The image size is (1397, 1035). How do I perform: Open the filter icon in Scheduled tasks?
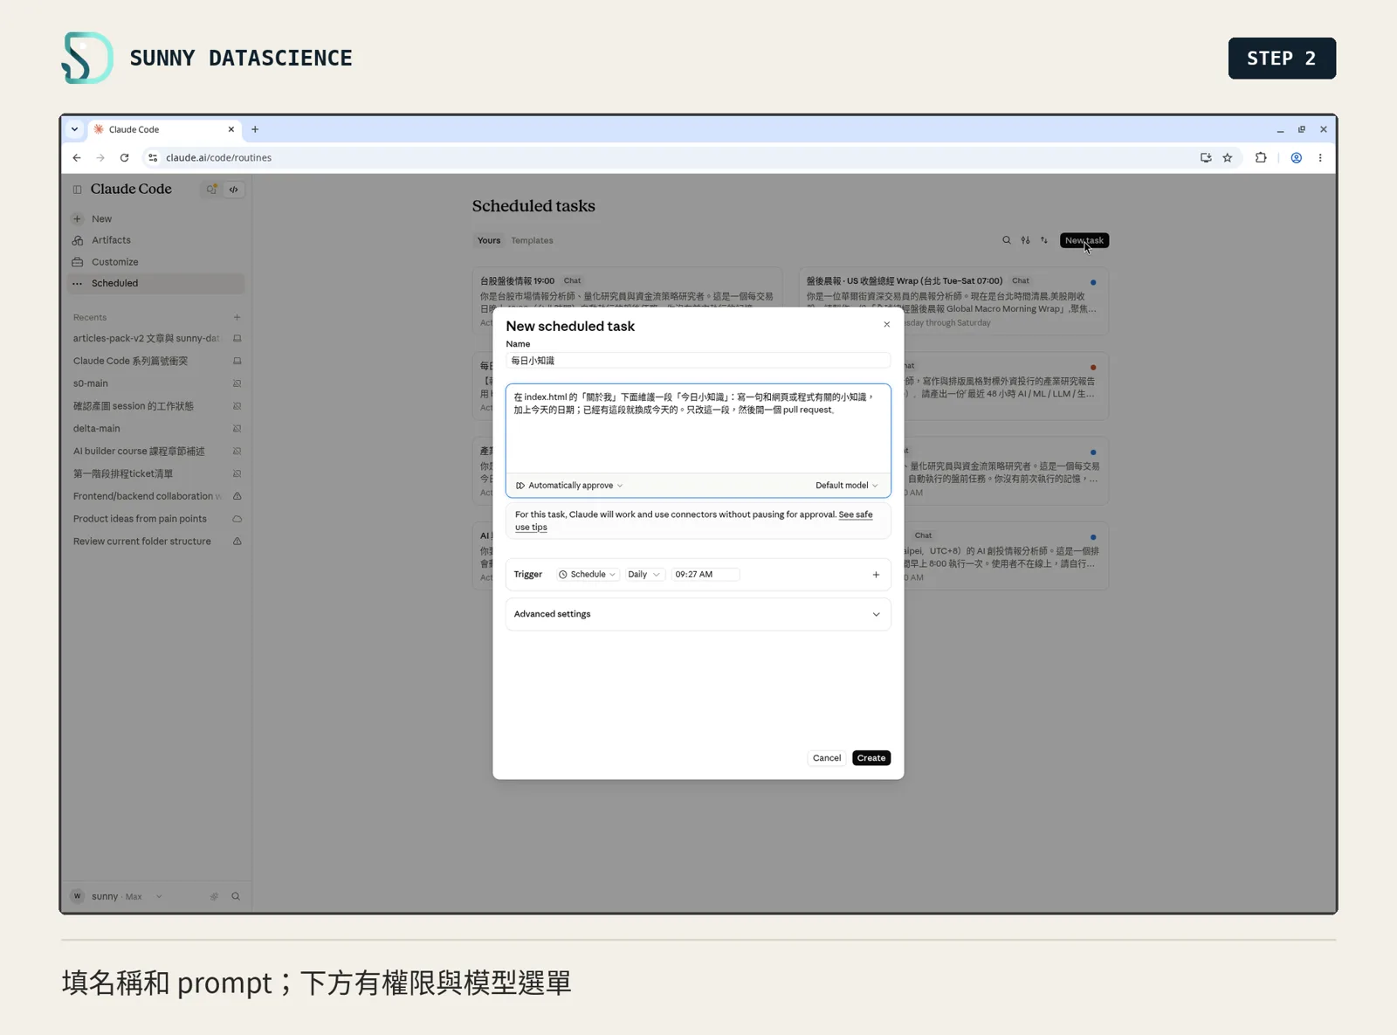click(x=1025, y=240)
